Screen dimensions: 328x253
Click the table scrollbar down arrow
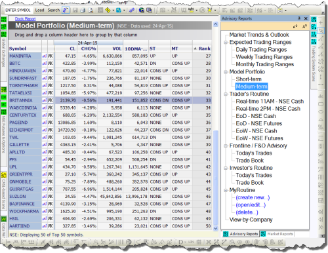(216, 228)
